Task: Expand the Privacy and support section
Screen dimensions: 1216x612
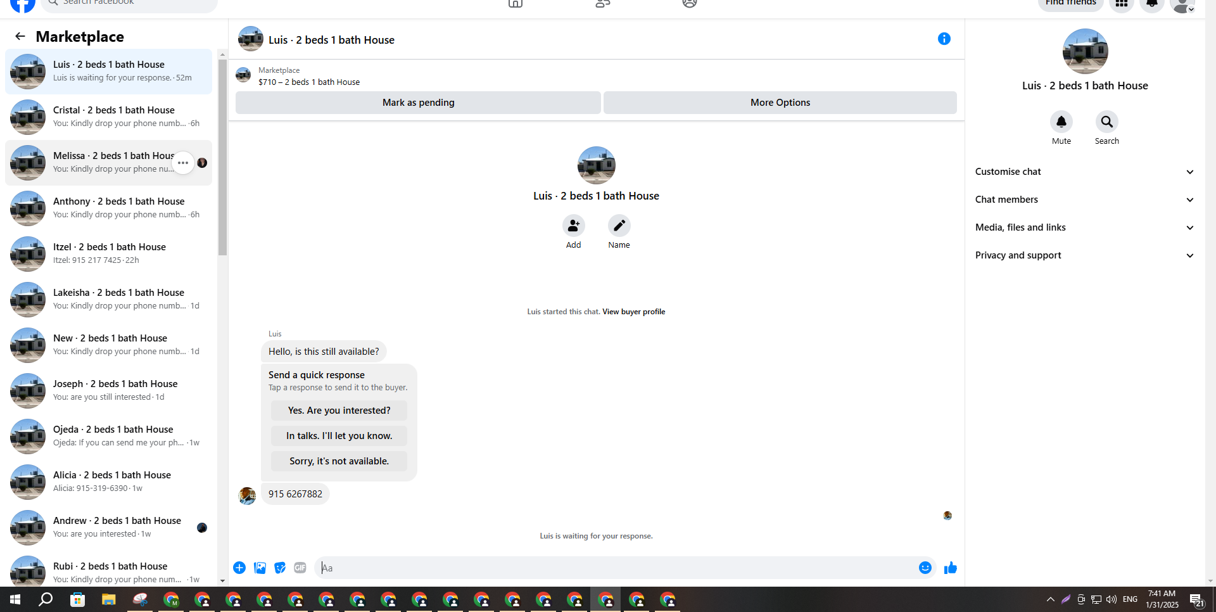Action: 1084,255
